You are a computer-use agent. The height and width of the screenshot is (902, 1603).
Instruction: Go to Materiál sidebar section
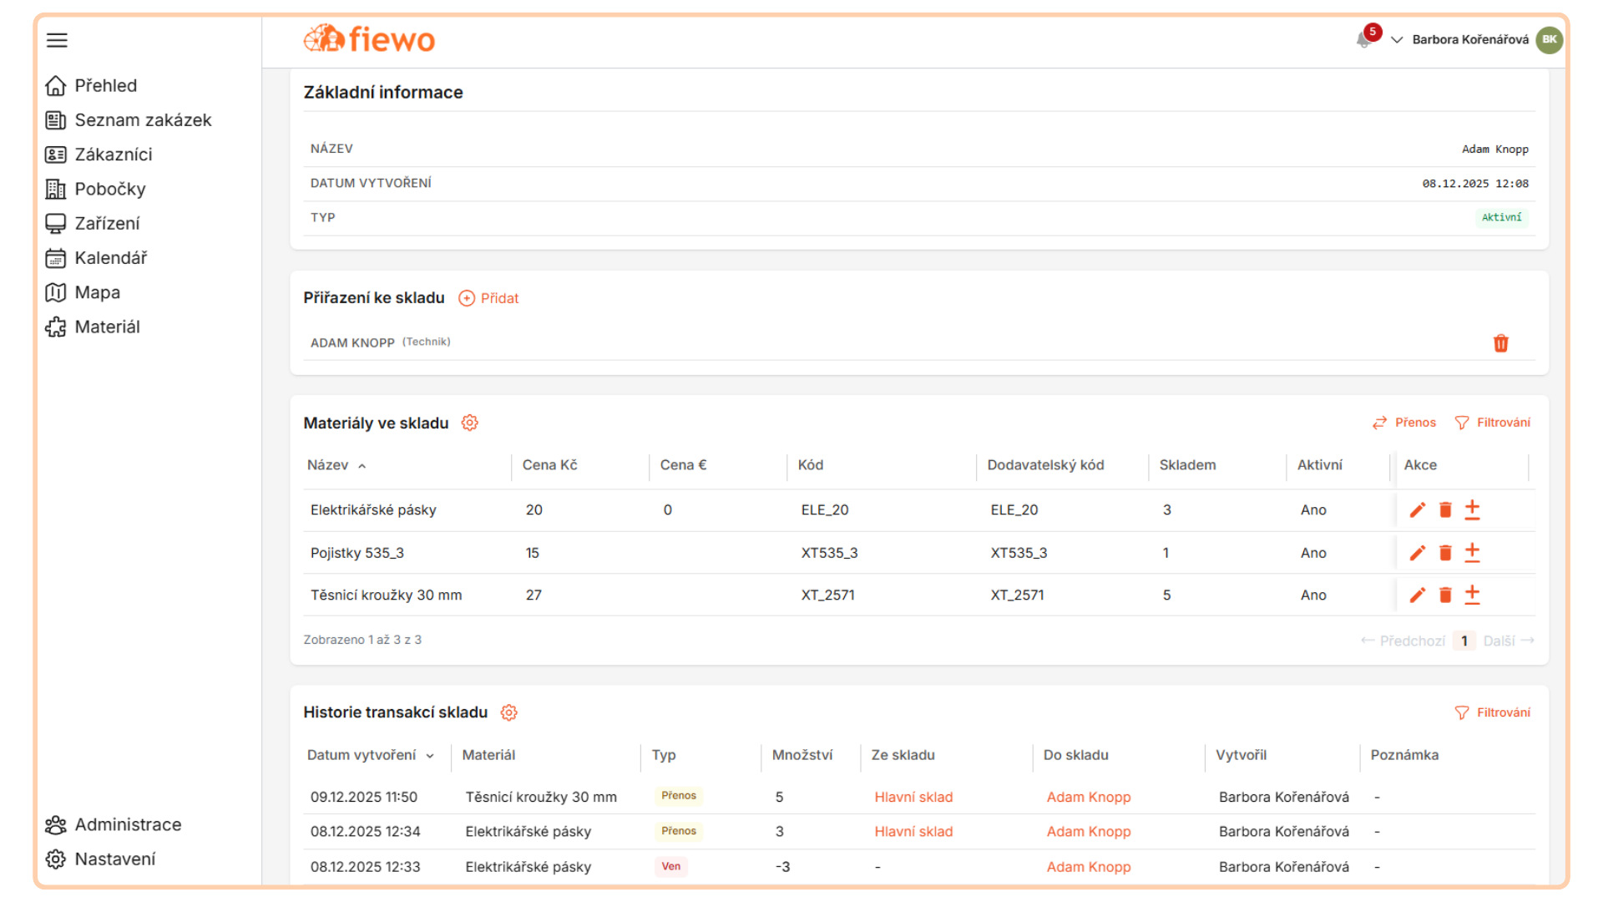click(107, 327)
